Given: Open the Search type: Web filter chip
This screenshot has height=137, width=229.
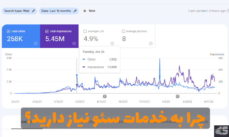Looking at the screenshot, I should point(19,11).
